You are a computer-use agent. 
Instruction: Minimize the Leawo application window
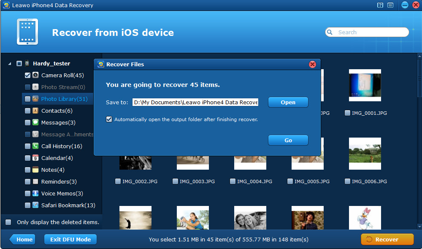point(405,5)
